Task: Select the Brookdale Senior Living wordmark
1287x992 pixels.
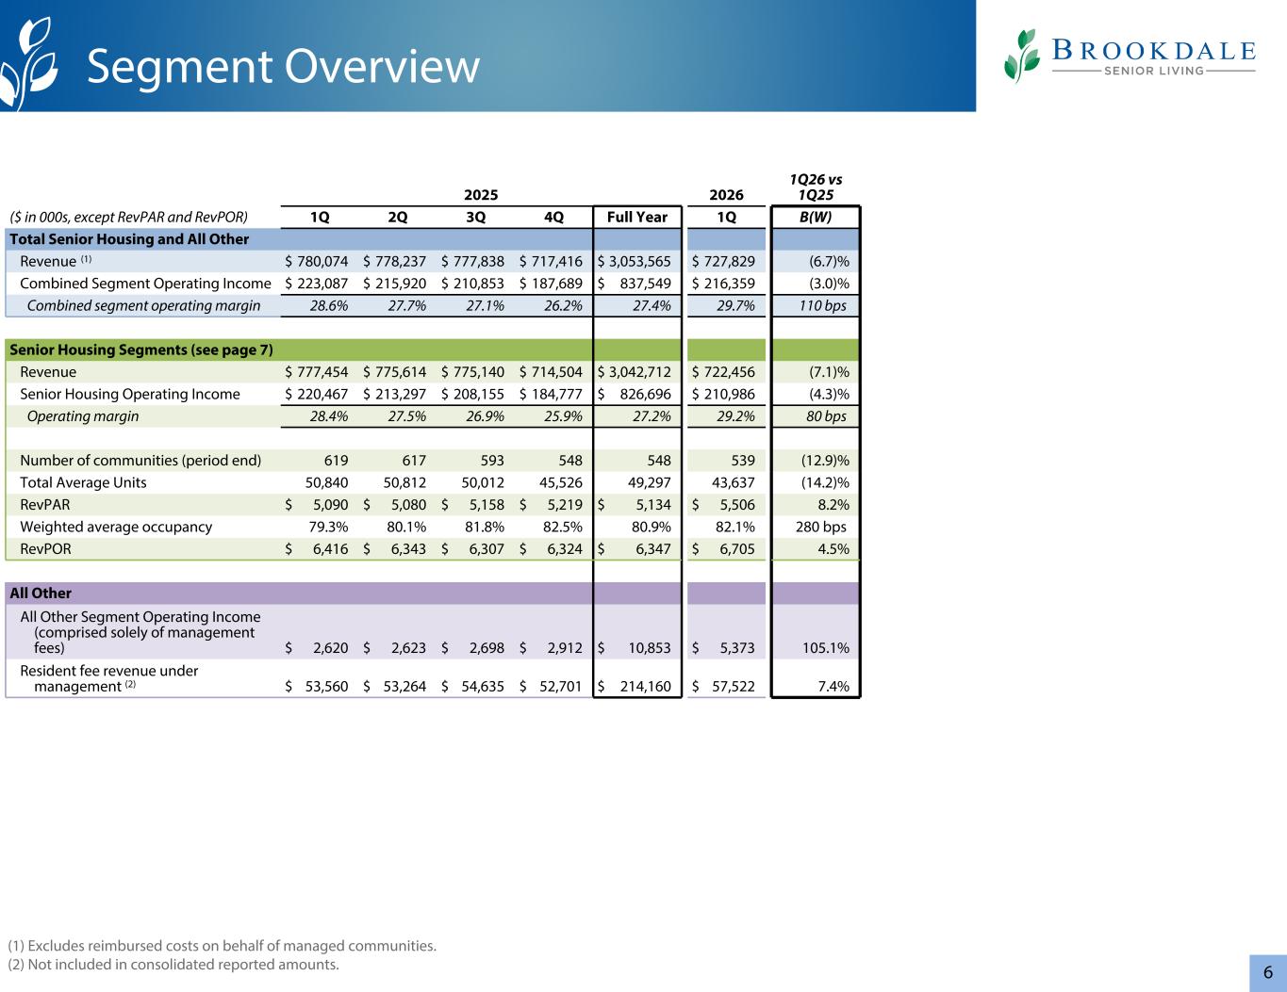Action: click(x=1152, y=57)
